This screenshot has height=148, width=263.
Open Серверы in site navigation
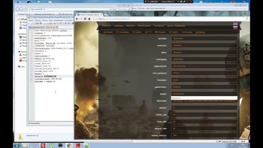tap(118, 25)
